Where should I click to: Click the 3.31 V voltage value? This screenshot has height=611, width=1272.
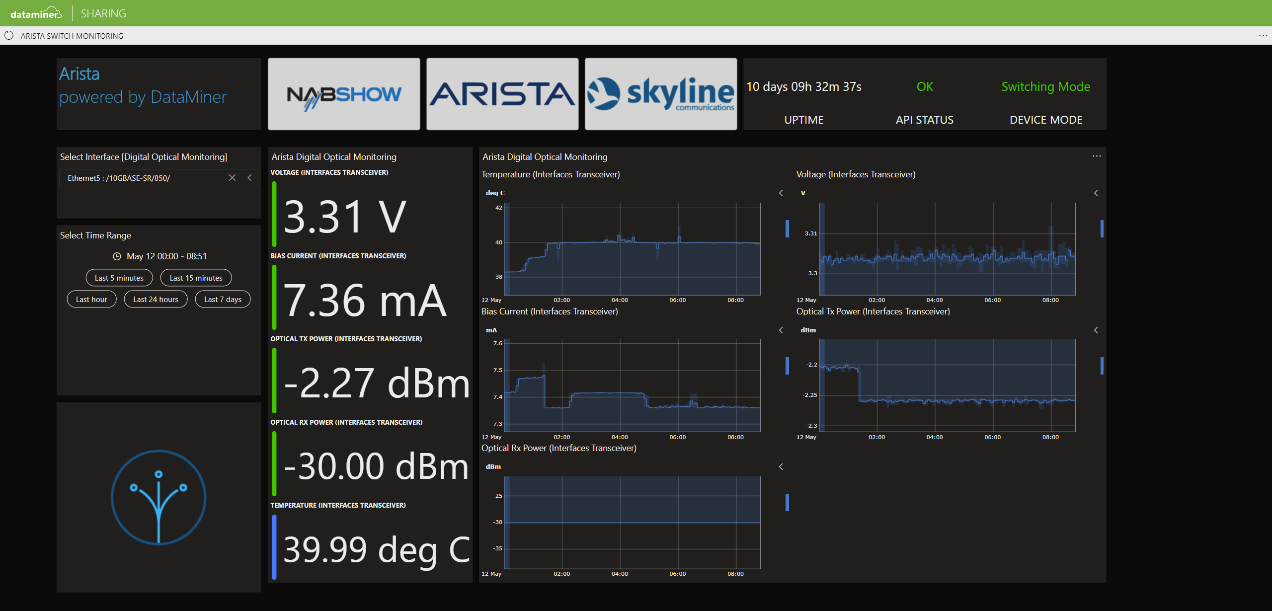pos(345,217)
